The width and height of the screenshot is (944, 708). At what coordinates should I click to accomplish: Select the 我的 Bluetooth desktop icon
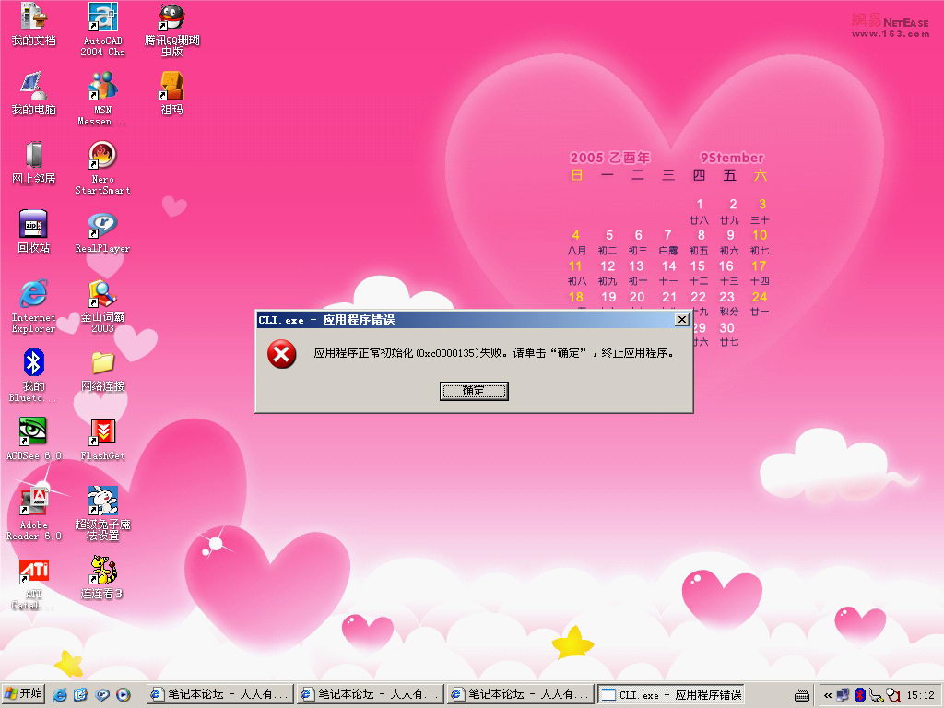pos(34,376)
